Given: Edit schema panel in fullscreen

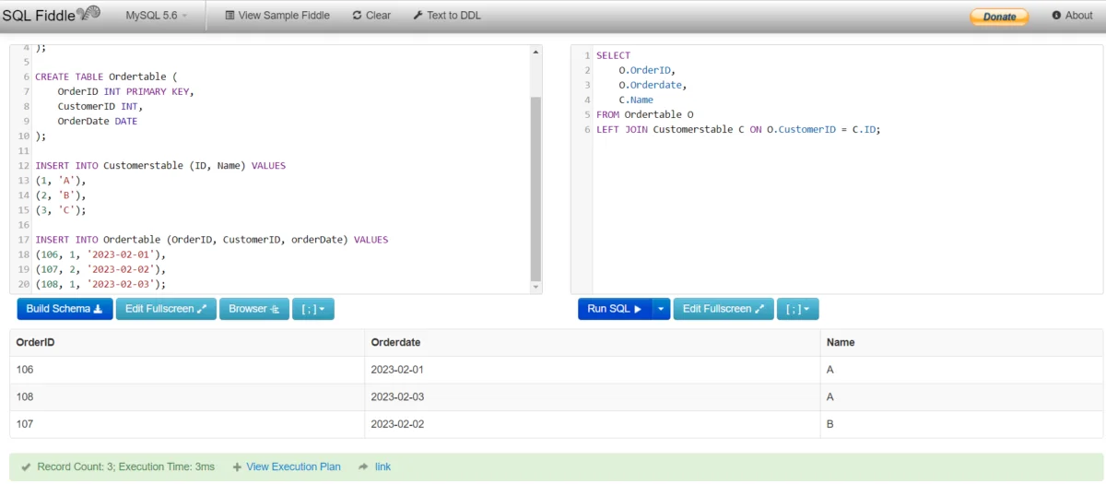Looking at the screenshot, I should tap(166, 309).
